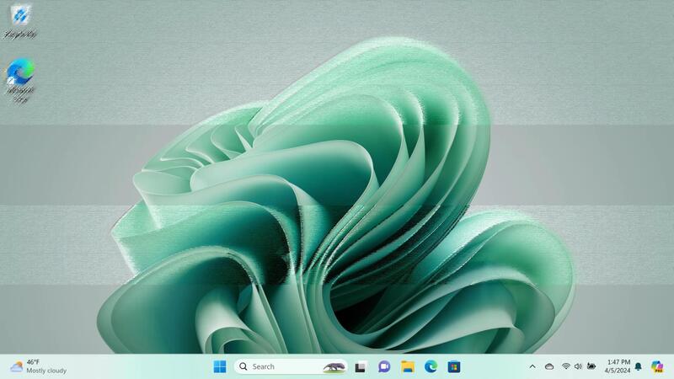The image size is (674, 379).
Task: Click the volume speaker icon
Action: [578, 366]
